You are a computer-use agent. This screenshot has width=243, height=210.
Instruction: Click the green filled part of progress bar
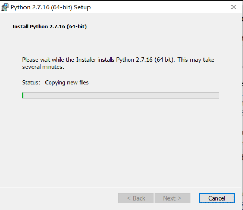click(x=23, y=95)
